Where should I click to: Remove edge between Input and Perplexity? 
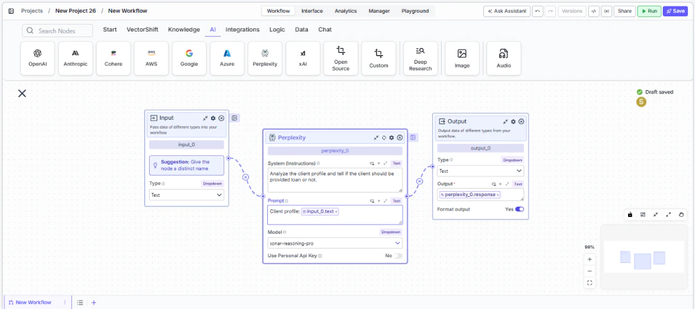click(x=246, y=177)
